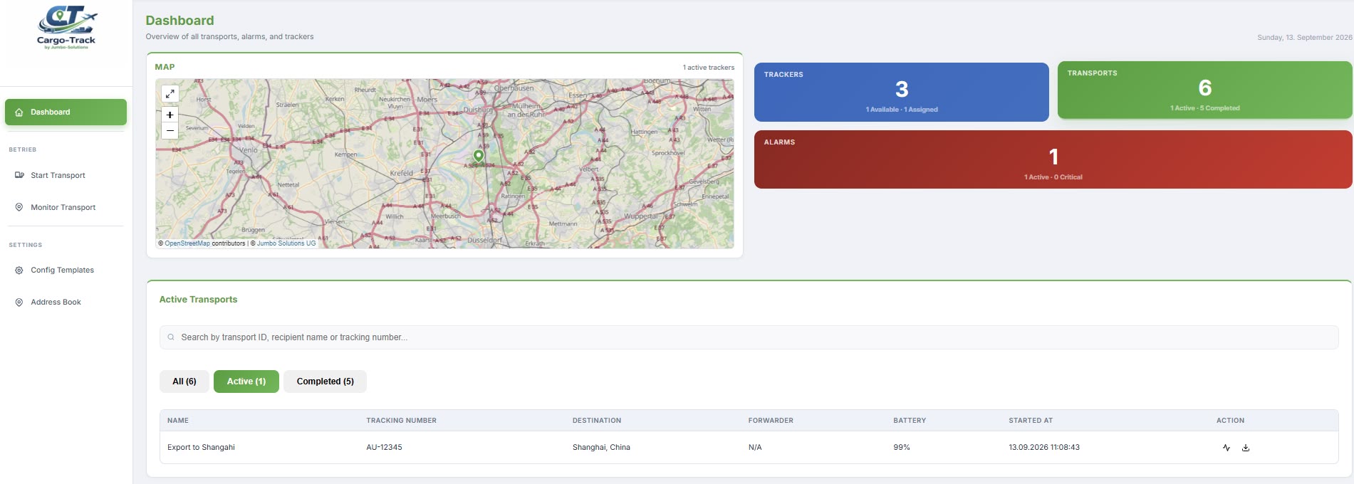The image size is (1354, 484).
Task: Click the DESTINATION column header
Action: 597,421
